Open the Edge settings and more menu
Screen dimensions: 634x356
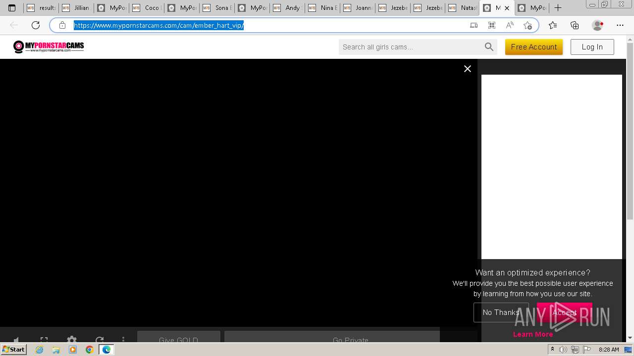pyautogui.click(x=620, y=25)
